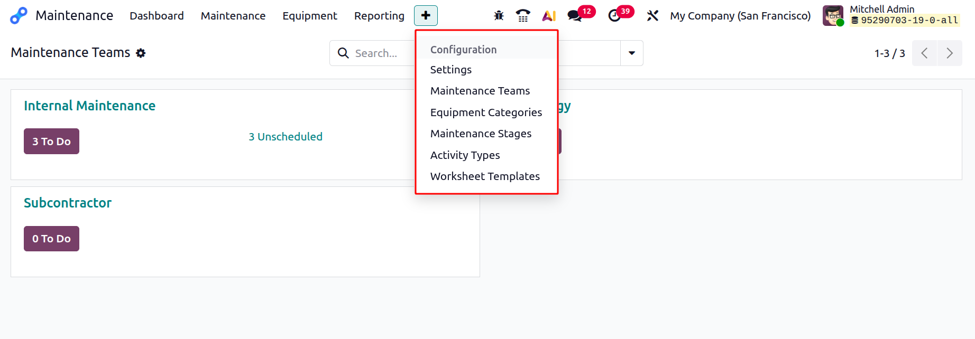Click the 3 To Do button

pos(51,142)
